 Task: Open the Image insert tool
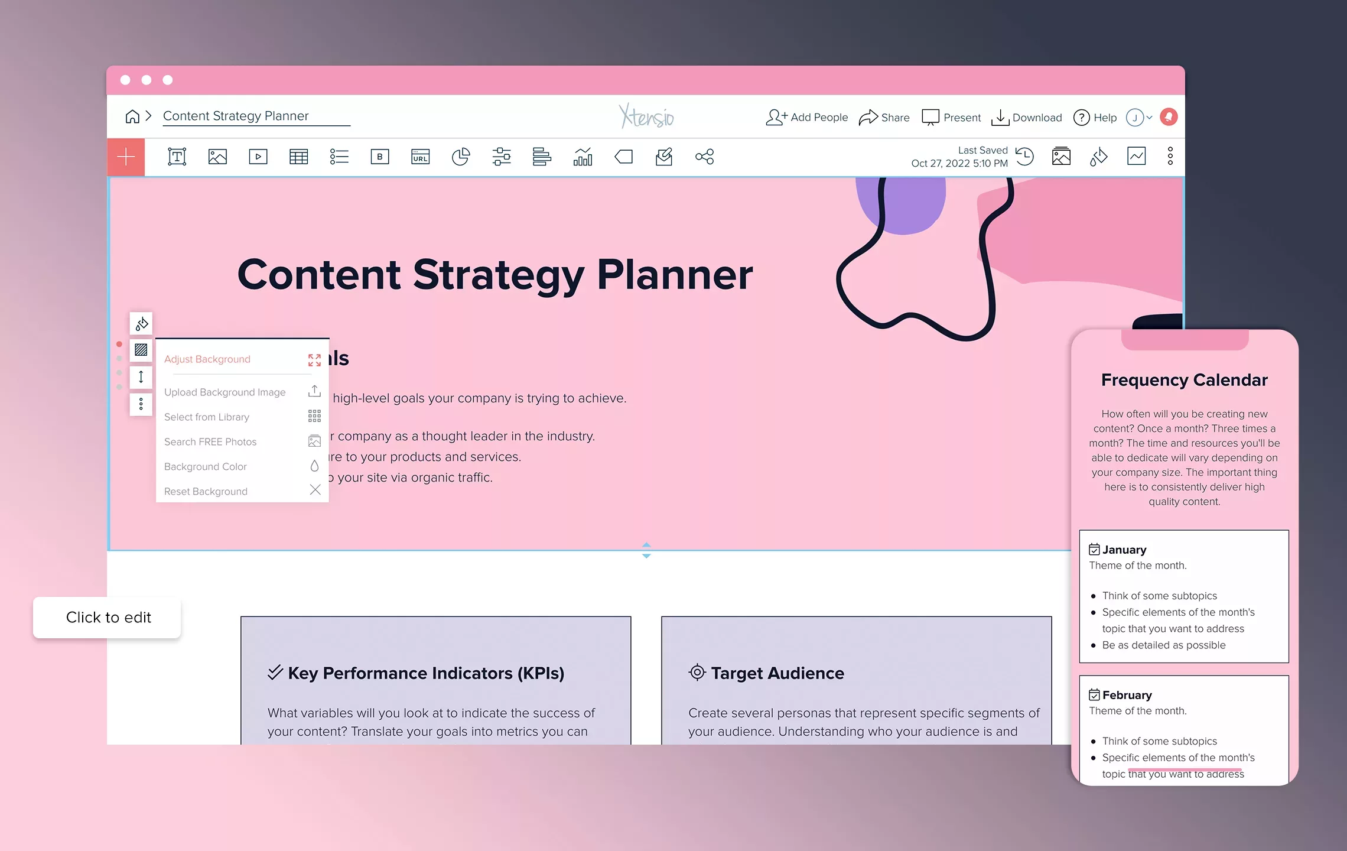217,157
